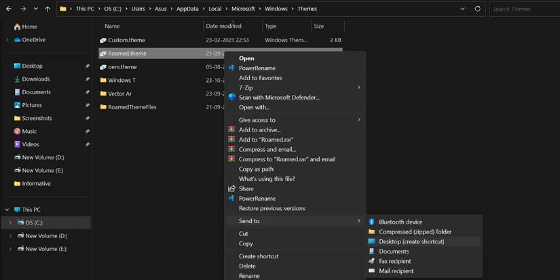Click the Music icon in sidebar
The image size is (560, 280).
point(17,132)
